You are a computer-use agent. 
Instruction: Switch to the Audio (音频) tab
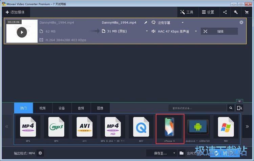click(x=81, y=108)
